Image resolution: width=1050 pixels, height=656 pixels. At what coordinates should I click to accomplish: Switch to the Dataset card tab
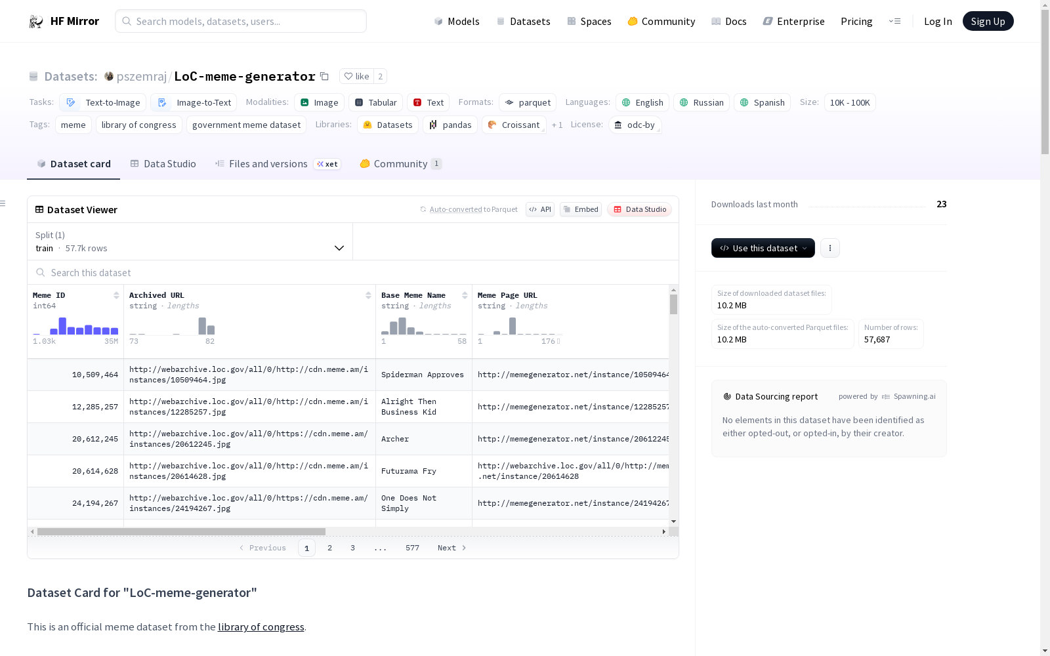73,164
